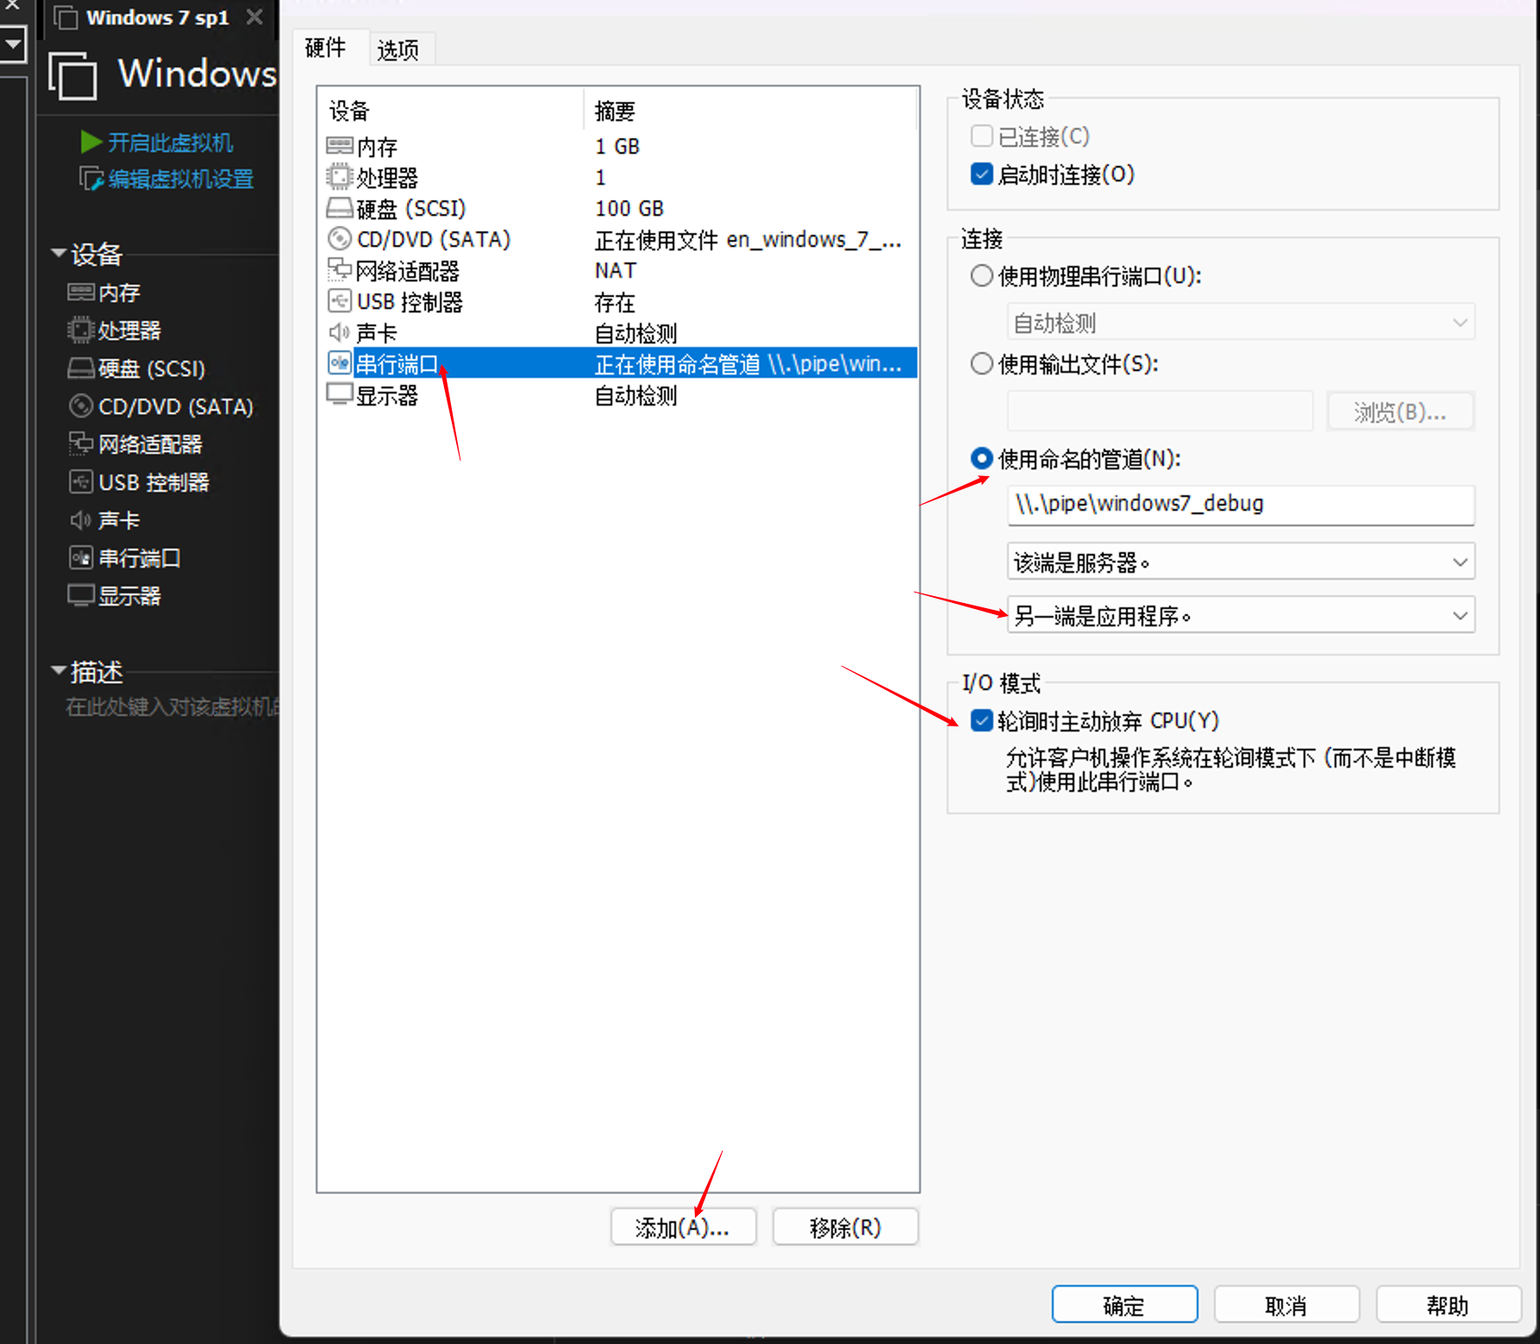Click the sound card speaker icon
Image resolution: width=1540 pixels, height=1344 pixels.
click(x=339, y=332)
